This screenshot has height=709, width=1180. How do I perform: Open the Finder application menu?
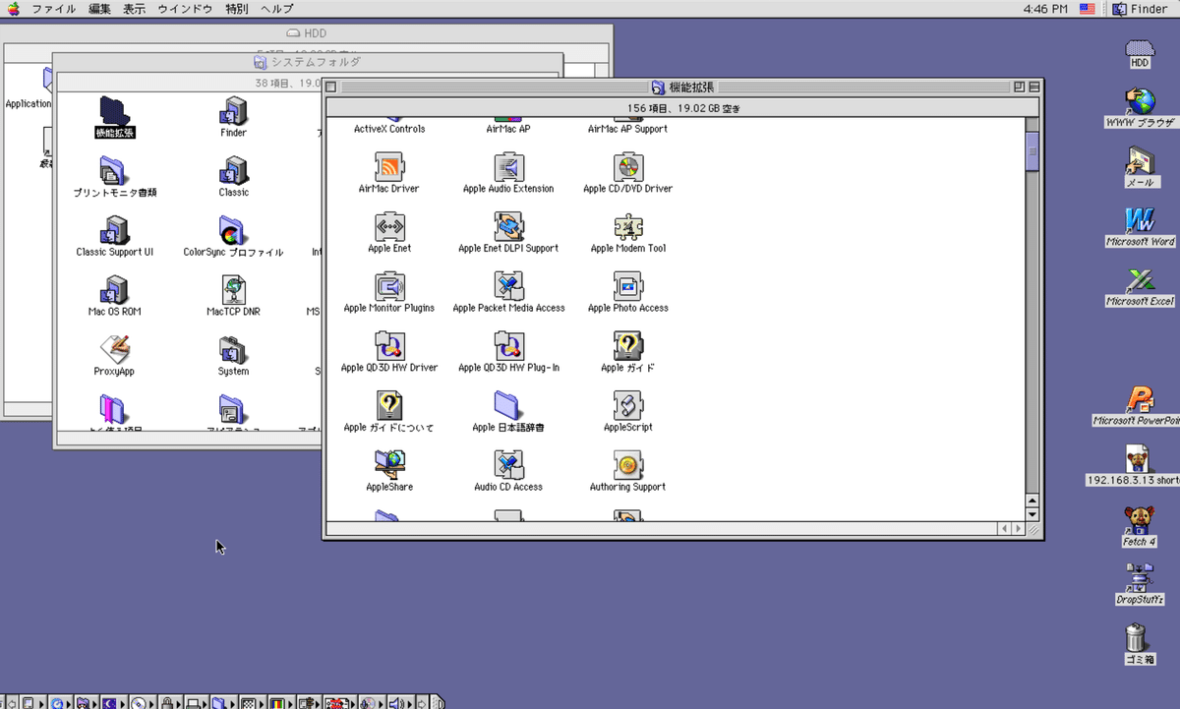(1141, 9)
